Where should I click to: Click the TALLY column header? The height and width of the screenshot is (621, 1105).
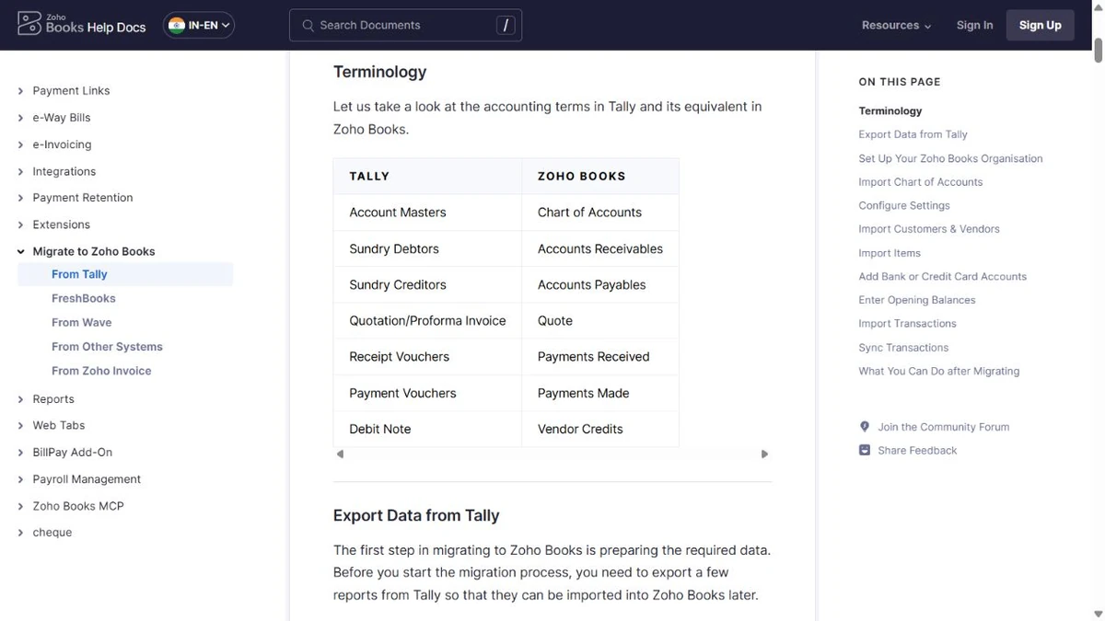(427, 176)
